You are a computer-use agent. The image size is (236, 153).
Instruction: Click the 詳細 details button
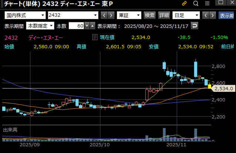(164, 15)
